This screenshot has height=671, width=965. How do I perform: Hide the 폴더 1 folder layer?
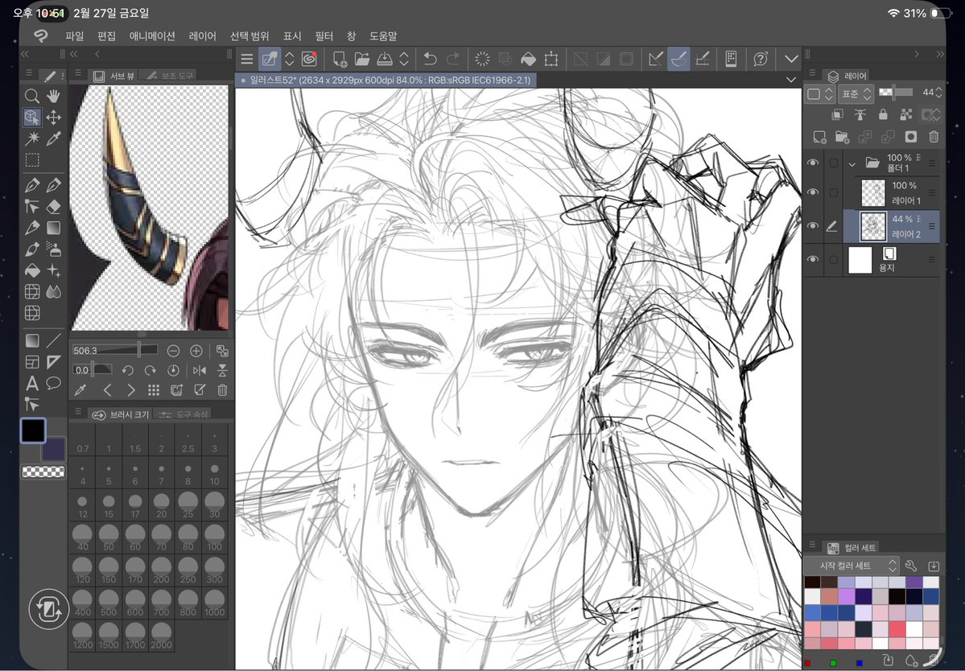pyautogui.click(x=813, y=163)
